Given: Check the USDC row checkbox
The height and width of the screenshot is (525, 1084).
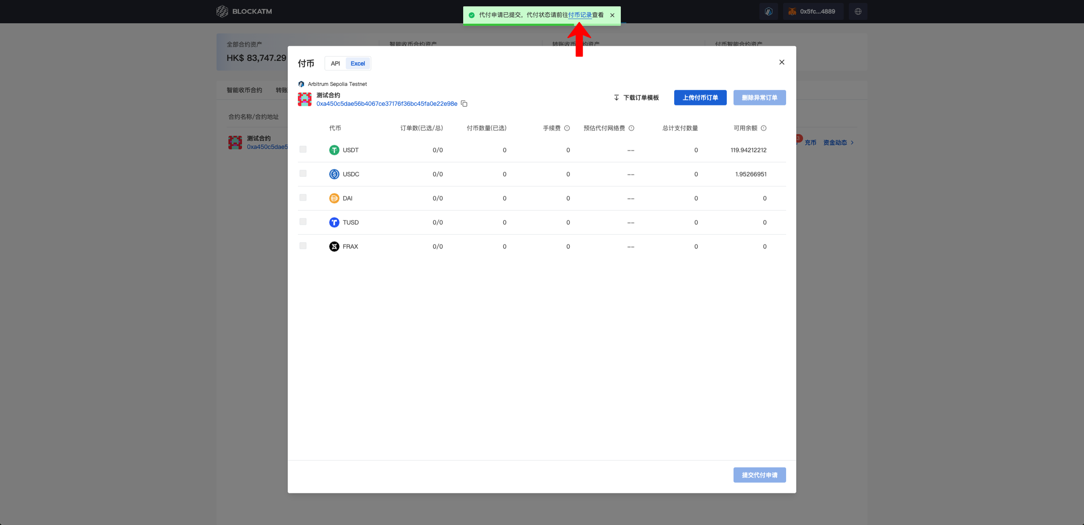Looking at the screenshot, I should (303, 173).
